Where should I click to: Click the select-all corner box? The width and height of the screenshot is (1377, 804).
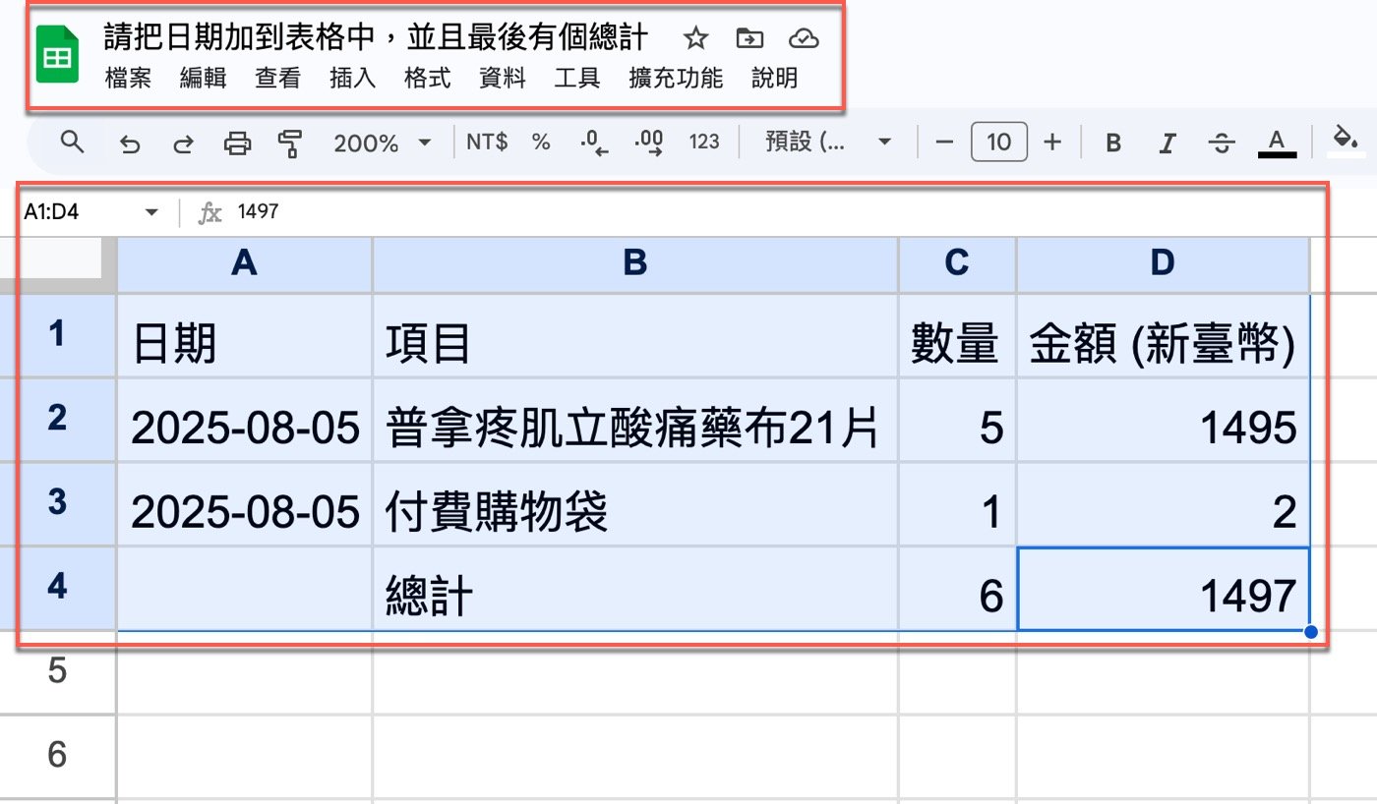tap(57, 263)
